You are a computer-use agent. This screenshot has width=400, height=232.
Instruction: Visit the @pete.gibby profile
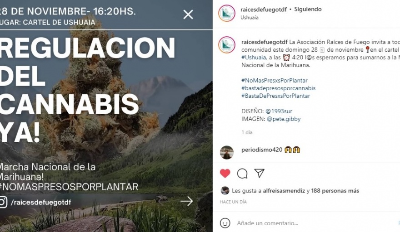click(x=284, y=119)
